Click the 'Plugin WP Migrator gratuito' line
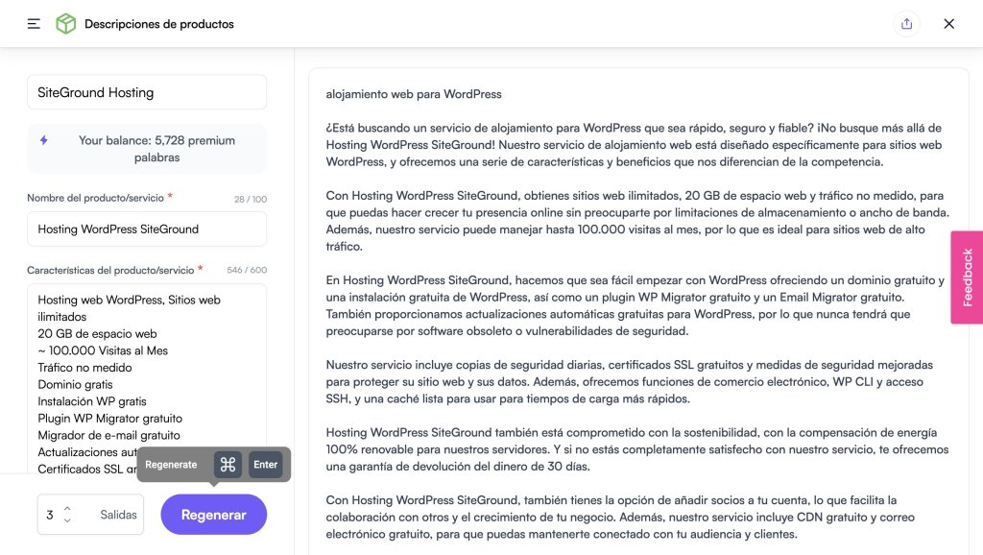The height and width of the screenshot is (555, 983). click(109, 419)
